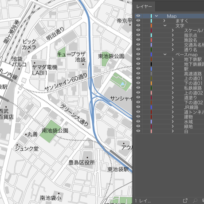Image resolution: width=204 pixels, height=204 pixels.
Task: Hide the 駅 layer eye icon
Action: coord(138,69)
